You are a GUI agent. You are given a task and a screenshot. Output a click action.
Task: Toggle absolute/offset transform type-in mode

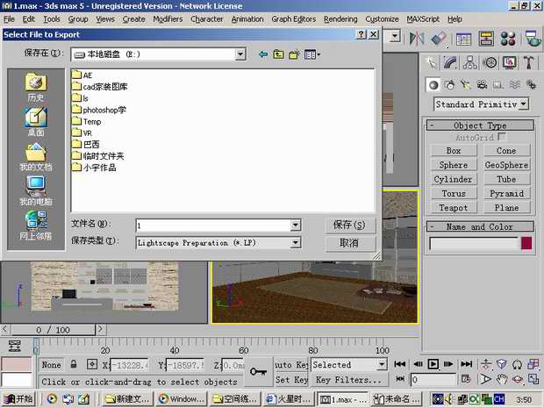coord(92,364)
